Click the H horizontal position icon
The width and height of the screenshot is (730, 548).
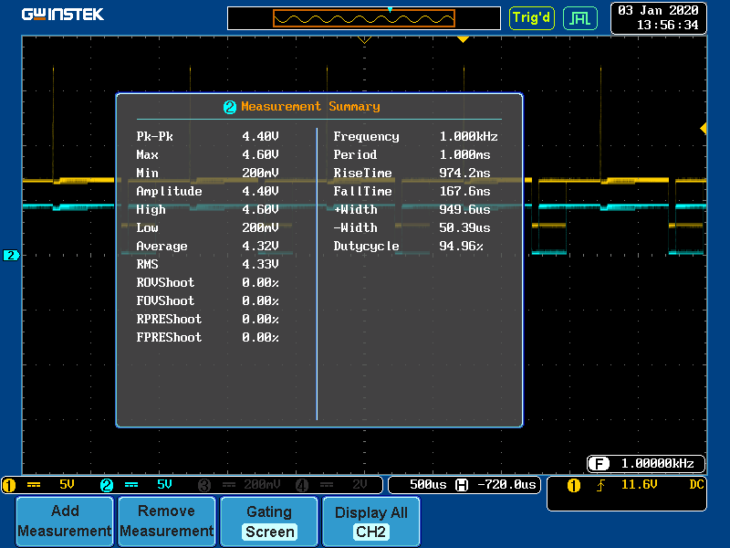pos(462,485)
